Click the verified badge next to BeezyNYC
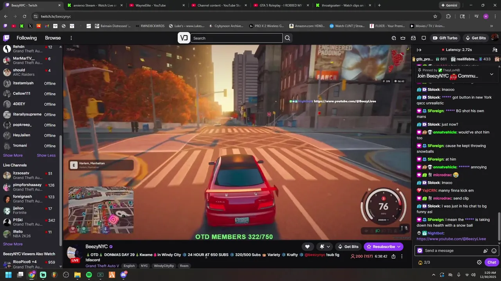Viewport: 501px width, 281px height. (111, 247)
